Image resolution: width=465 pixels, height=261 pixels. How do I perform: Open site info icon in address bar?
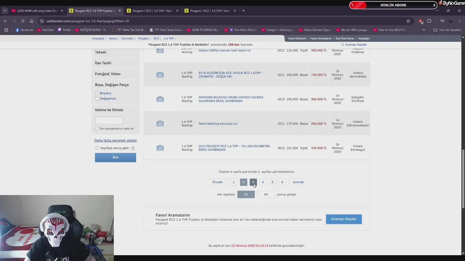tap(42, 21)
